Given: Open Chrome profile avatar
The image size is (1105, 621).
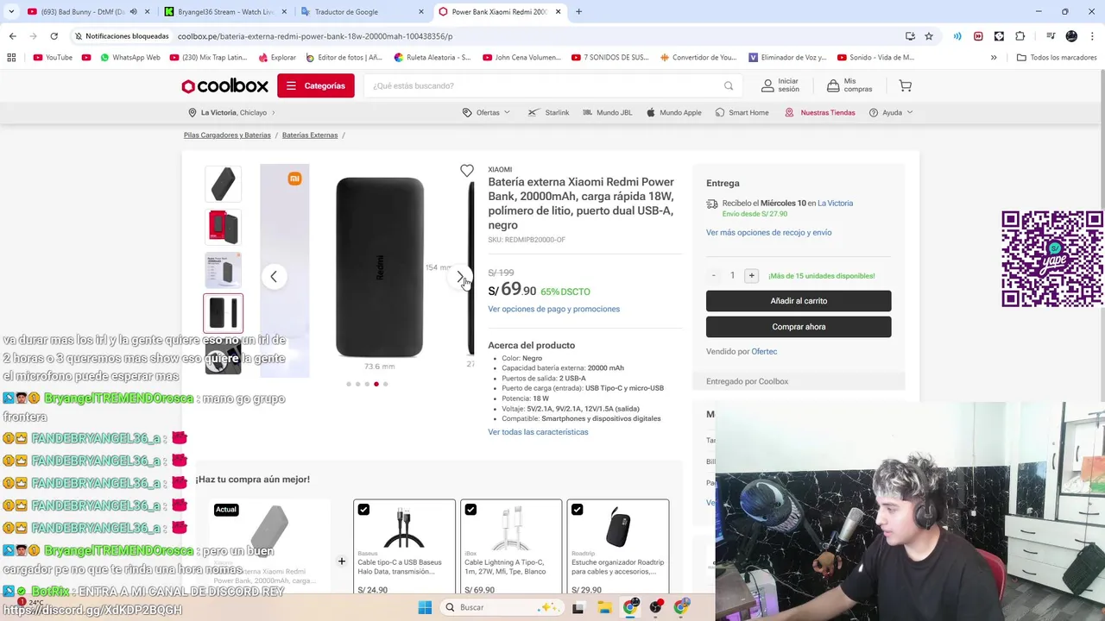Looking at the screenshot, I should click(1071, 36).
